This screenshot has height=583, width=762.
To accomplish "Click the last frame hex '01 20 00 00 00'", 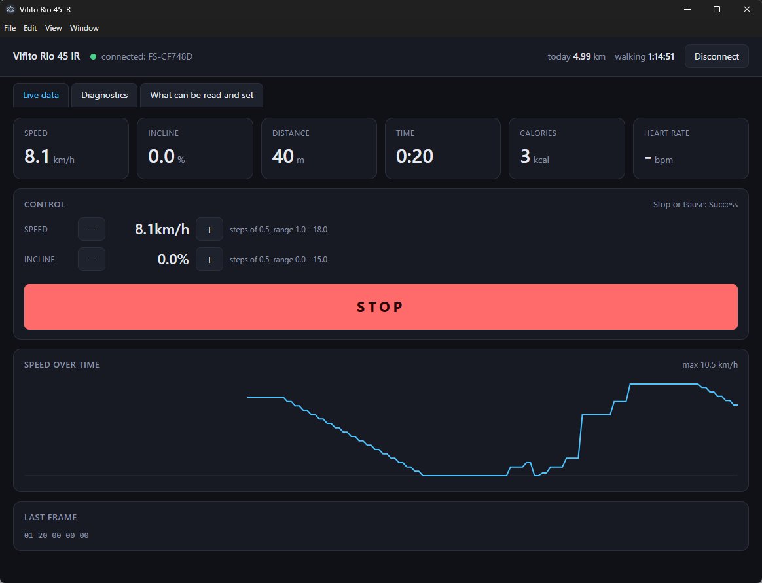I will click(56, 535).
